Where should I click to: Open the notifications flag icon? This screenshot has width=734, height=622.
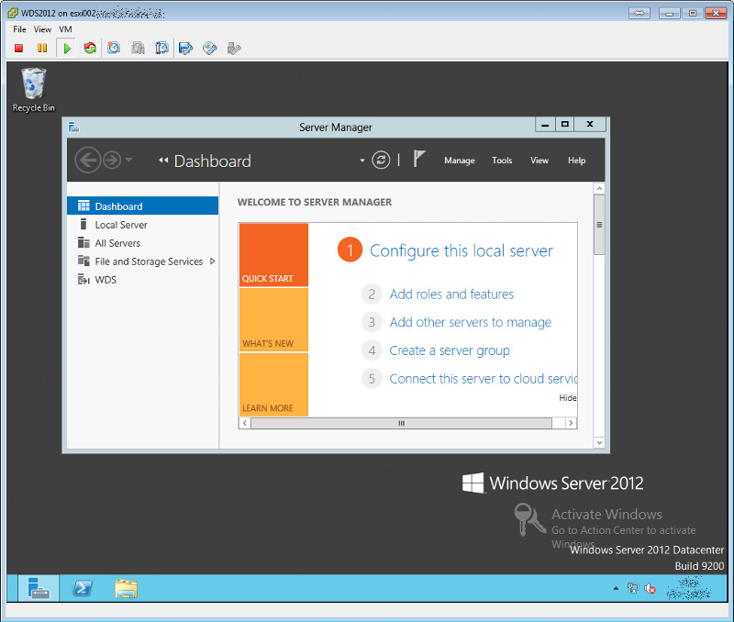point(419,159)
